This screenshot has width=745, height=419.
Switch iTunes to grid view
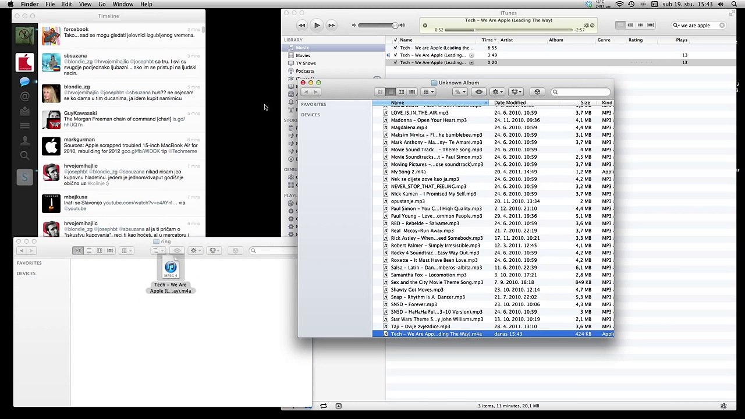pyautogui.click(x=640, y=25)
